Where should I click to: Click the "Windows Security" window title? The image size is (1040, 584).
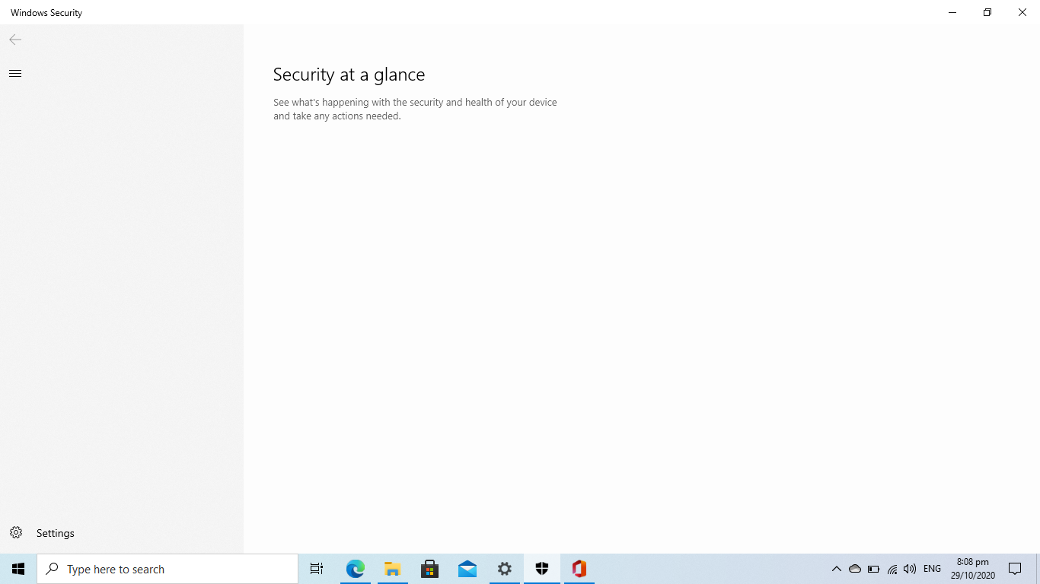46,13
